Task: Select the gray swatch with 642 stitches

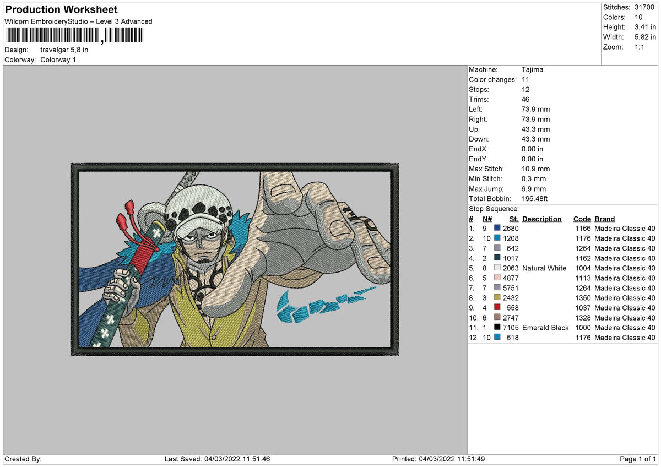Action: click(497, 248)
